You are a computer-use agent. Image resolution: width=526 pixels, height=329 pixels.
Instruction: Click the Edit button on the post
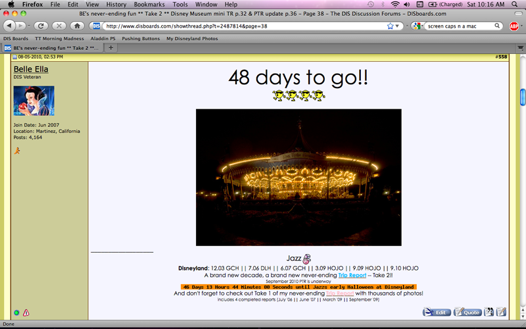click(x=437, y=312)
